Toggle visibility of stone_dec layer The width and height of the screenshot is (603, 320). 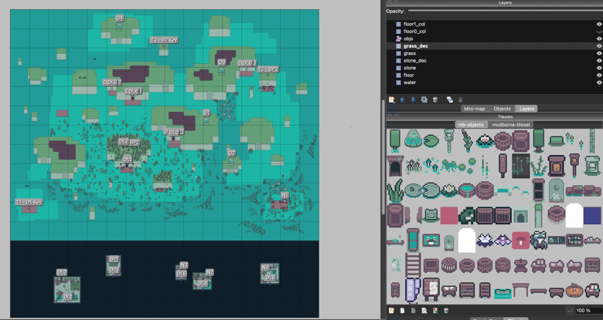point(599,61)
